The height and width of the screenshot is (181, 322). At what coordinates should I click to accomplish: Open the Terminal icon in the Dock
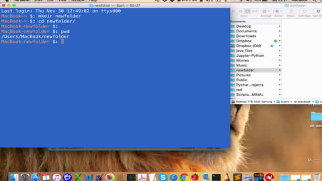(216, 177)
